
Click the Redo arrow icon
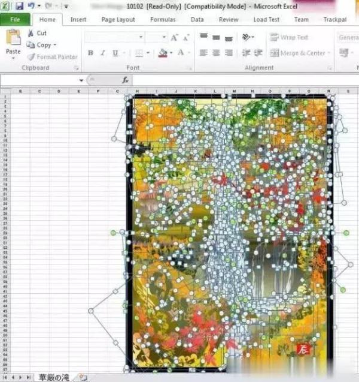(48, 5)
